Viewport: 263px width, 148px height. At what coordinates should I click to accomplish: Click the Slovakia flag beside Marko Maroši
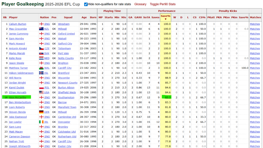41,53
